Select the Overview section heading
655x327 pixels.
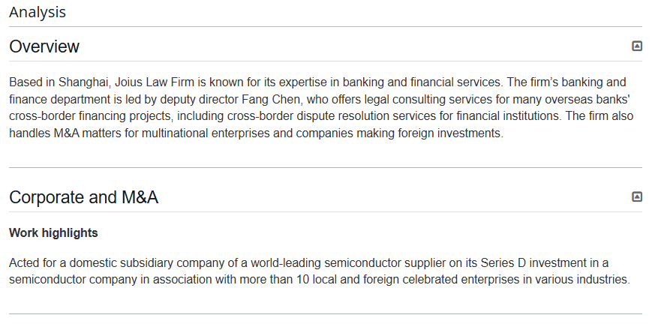click(44, 46)
